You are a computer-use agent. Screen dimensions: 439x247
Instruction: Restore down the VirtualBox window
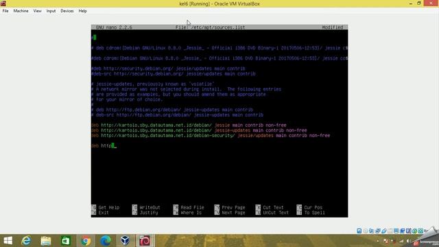tap(419, 3)
